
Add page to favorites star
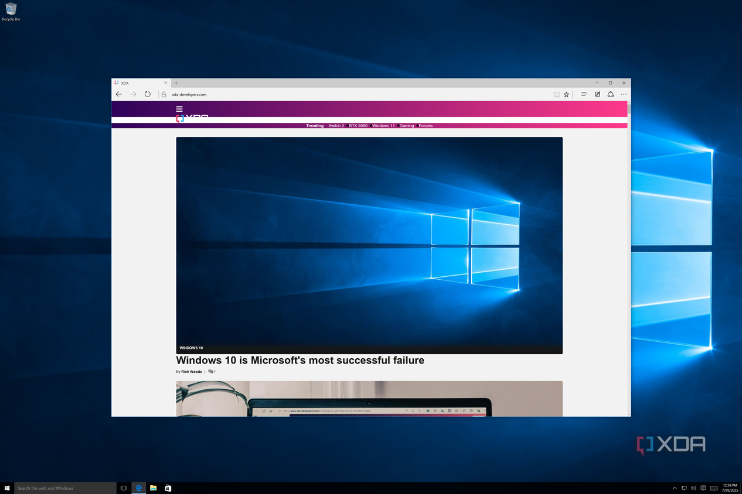pos(566,94)
